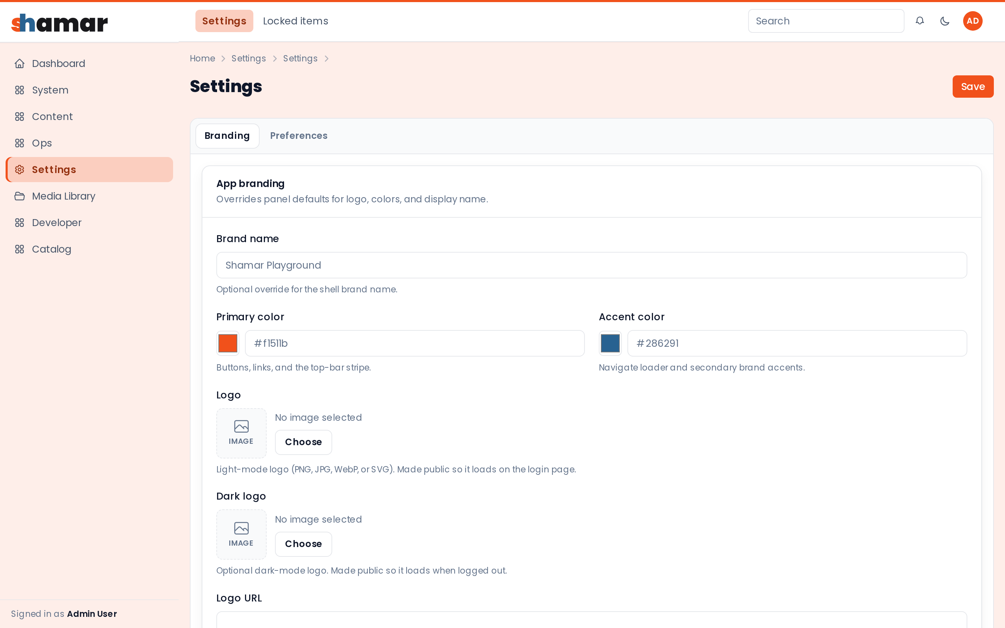This screenshot has height=628, width=1005.
Task: Click the Dark logo image placeholder
Action: tap(241, 534)
